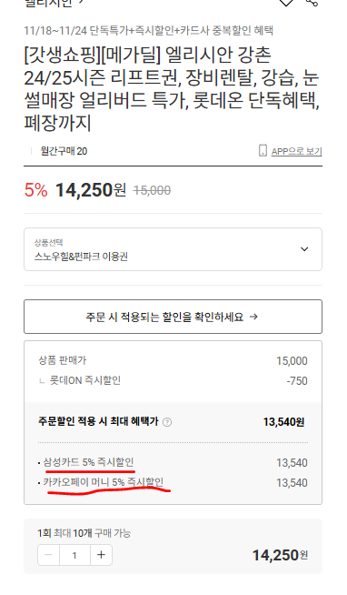Image resolution: width=347 pixels, height=595 pixels.
Task: Click the 14,250원 sale price
Action: coord(91,190)
